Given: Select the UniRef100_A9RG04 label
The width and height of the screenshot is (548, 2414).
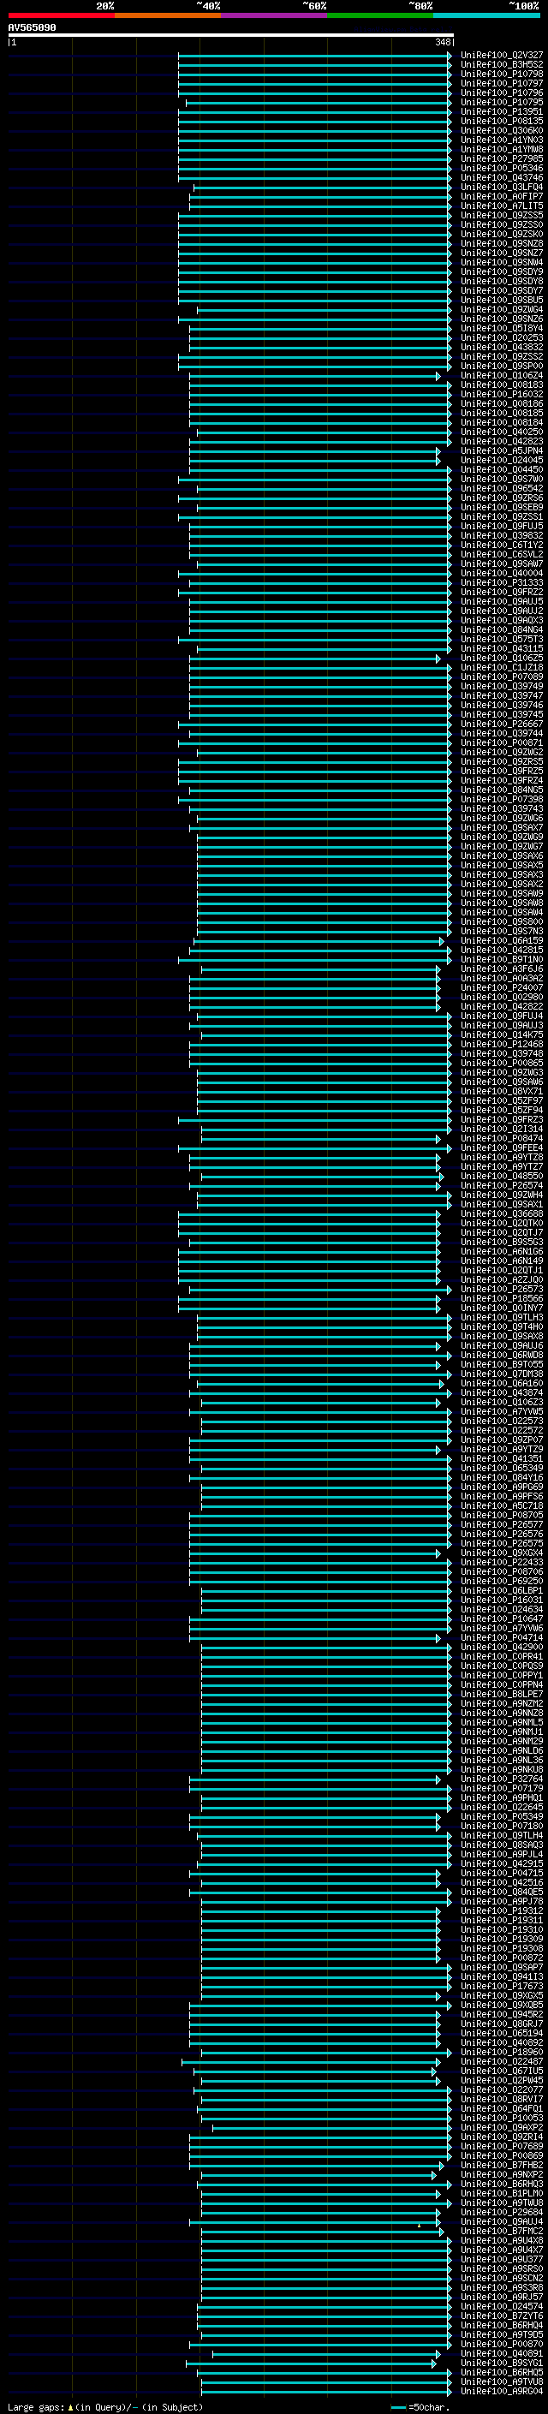Looking at the screenshot, I should click(502, 2391).
